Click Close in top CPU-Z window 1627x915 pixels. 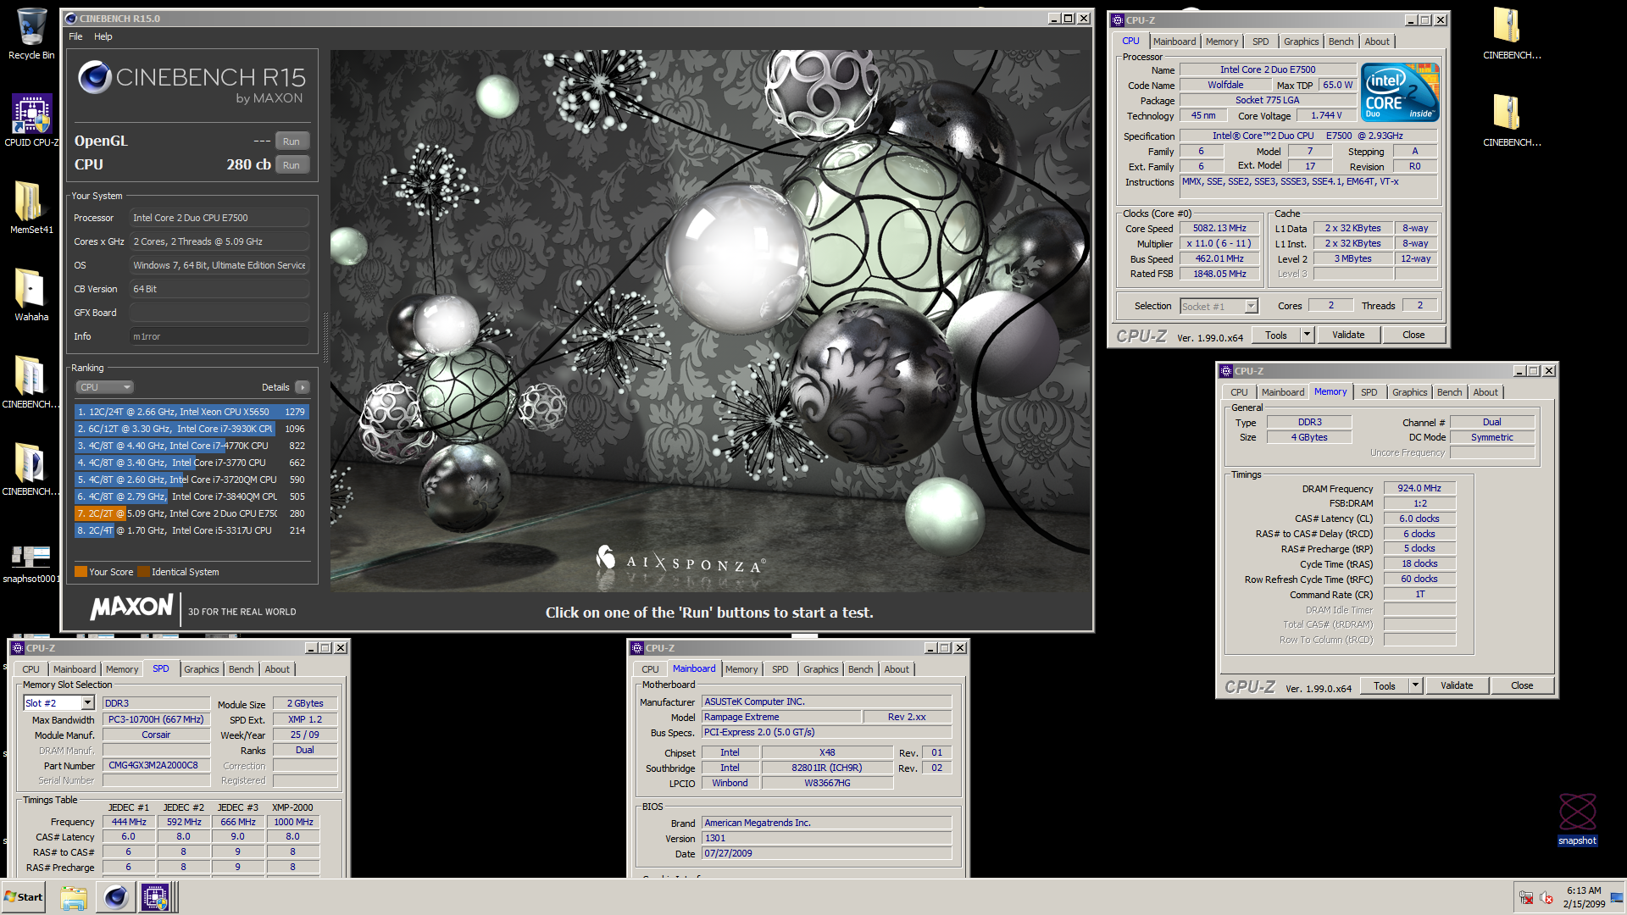click(1413, 335)
